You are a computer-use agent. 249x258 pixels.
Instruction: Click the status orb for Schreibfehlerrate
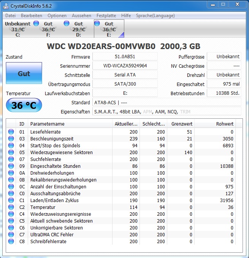pyautogui.click(x=11, y=241)
